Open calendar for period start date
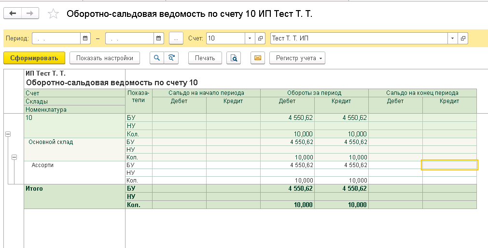 coord(85,39)
